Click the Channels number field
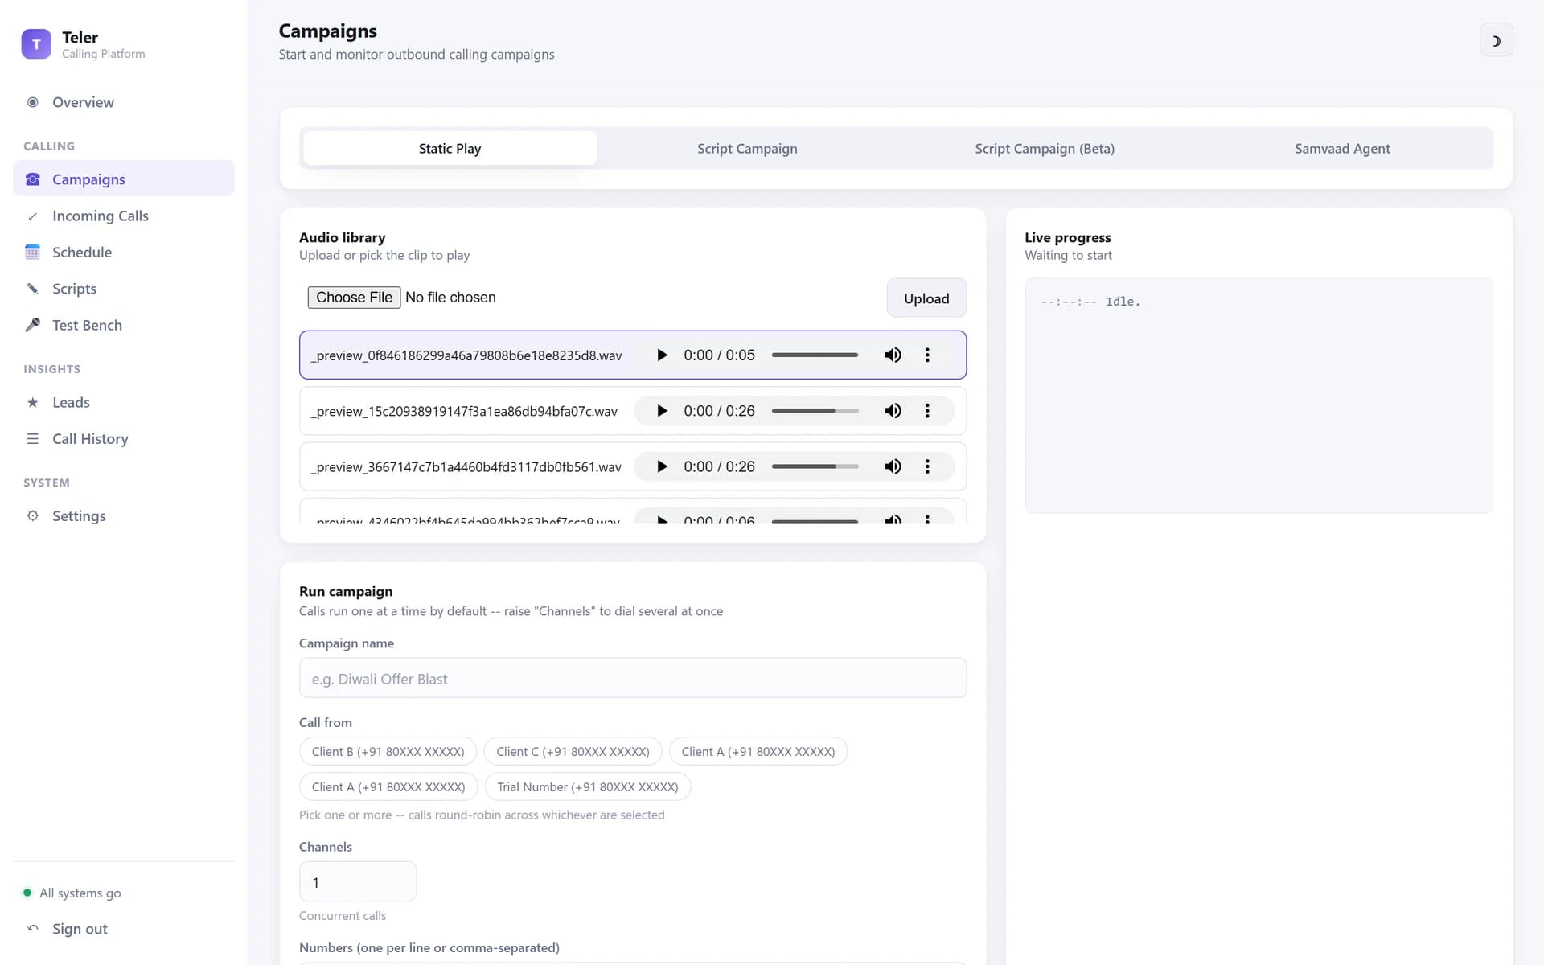 [x=358, y=881]
